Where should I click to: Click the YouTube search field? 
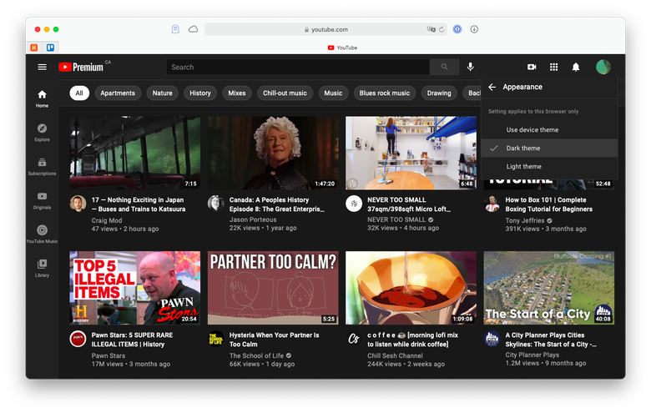[298, 67]
